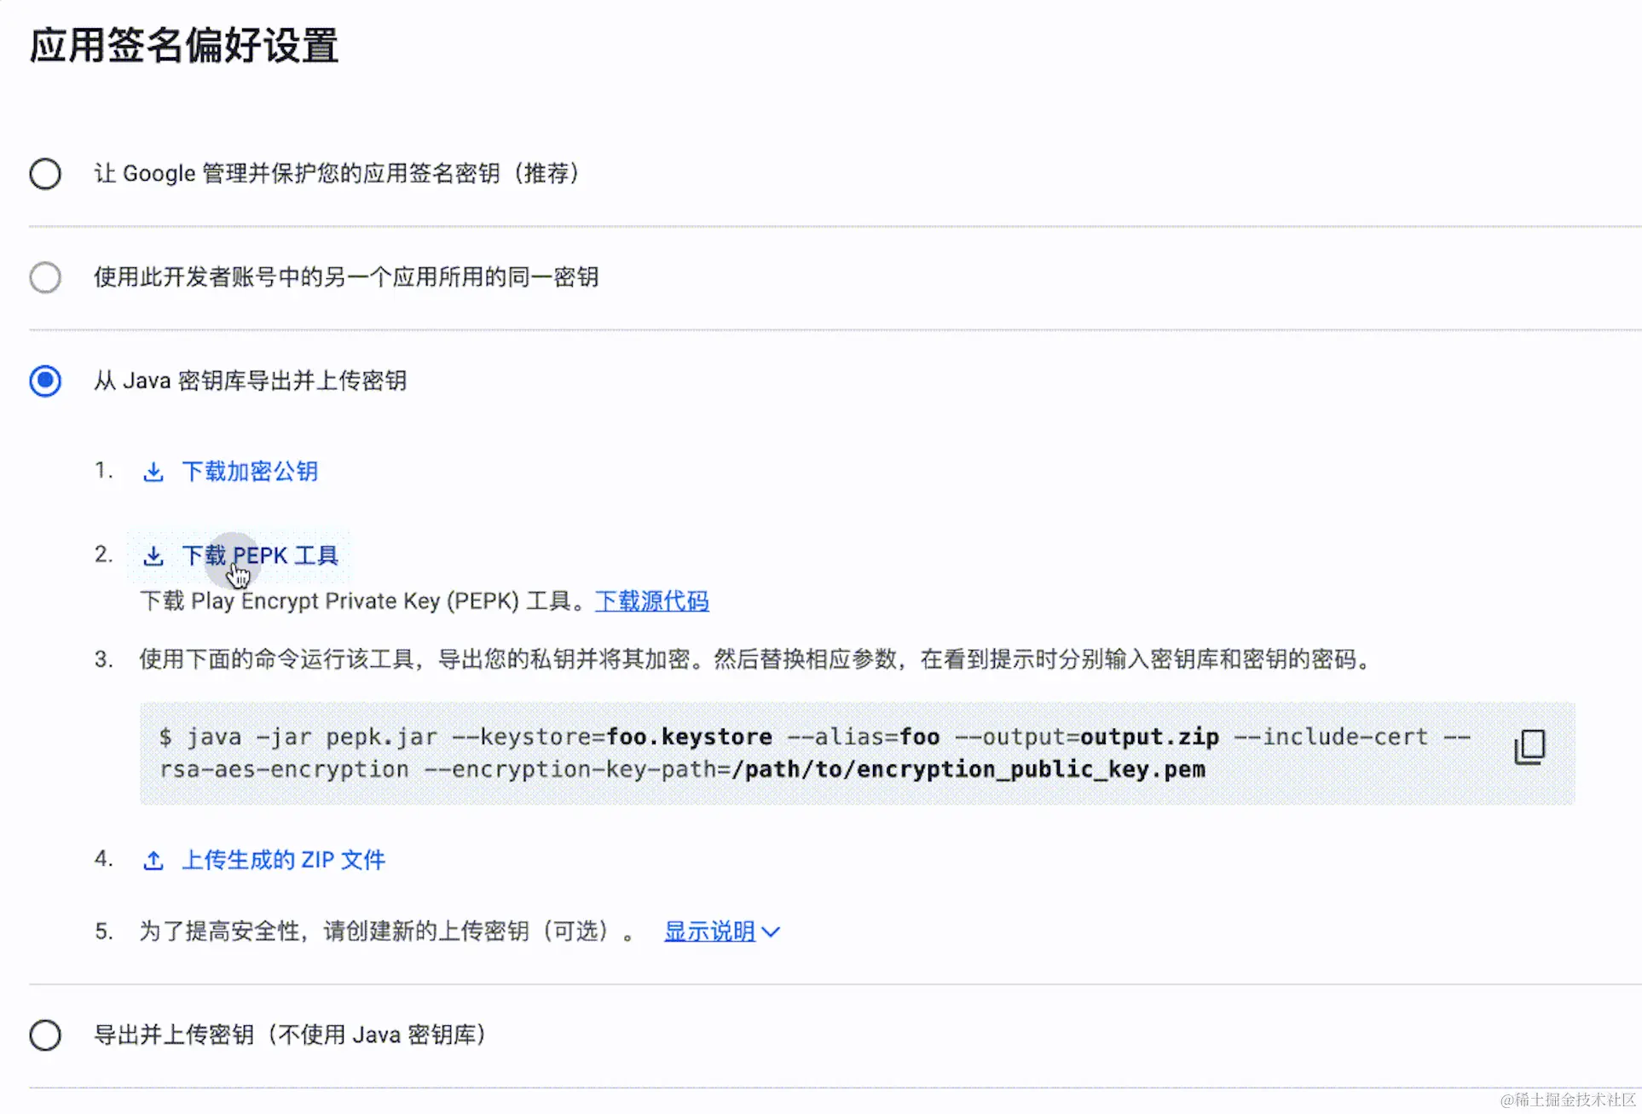Open the 下载源代码 hyperlink
The height and width of the screenshot is (1114, 1642).
click(652, 601)
